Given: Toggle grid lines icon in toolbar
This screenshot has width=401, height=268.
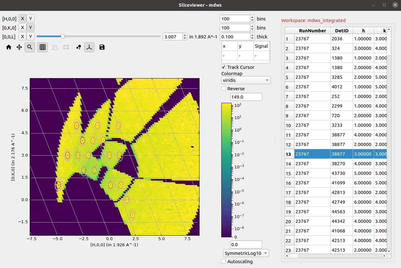Looking at the screenshot, I should [x=43, y=47].
